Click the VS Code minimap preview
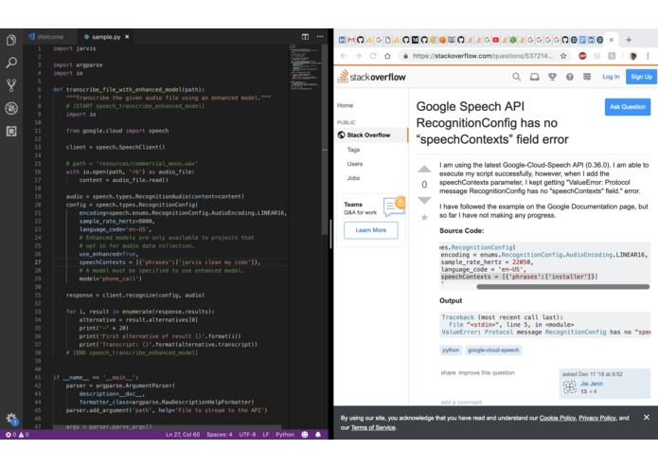This screenshot has height=468, width=658. tap(305, 67)
